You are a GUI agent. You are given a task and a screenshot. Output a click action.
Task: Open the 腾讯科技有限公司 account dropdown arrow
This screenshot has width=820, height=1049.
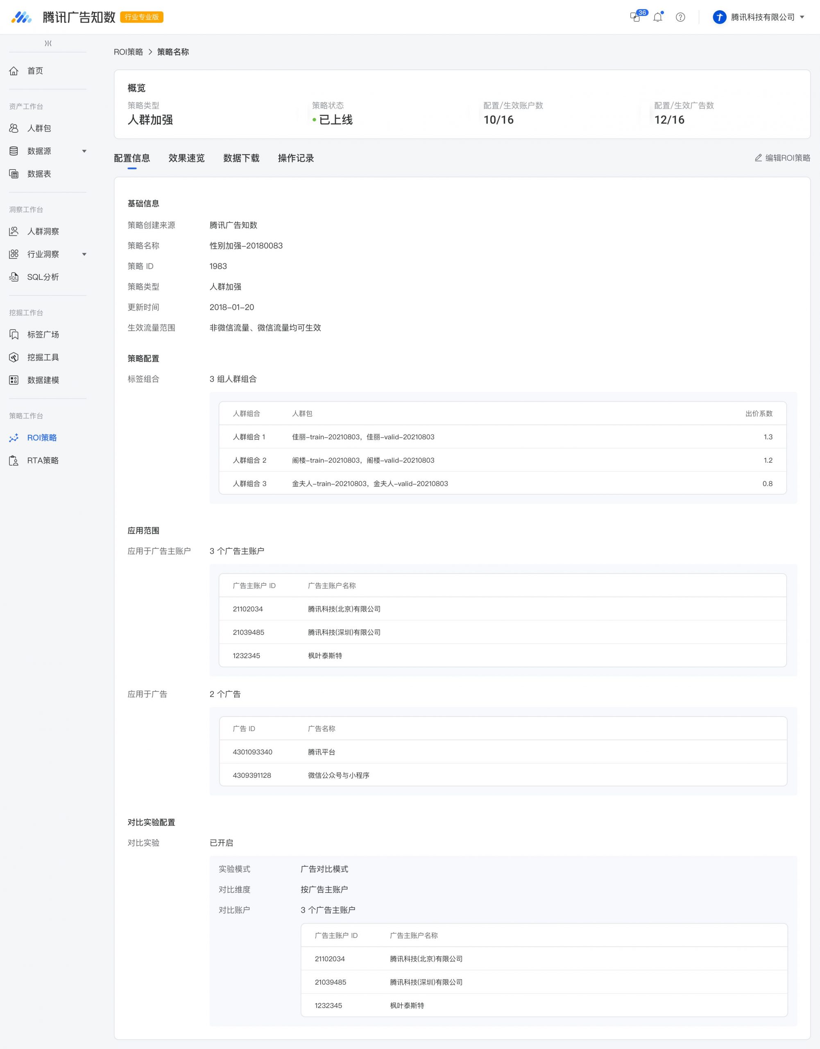[802, 17]
